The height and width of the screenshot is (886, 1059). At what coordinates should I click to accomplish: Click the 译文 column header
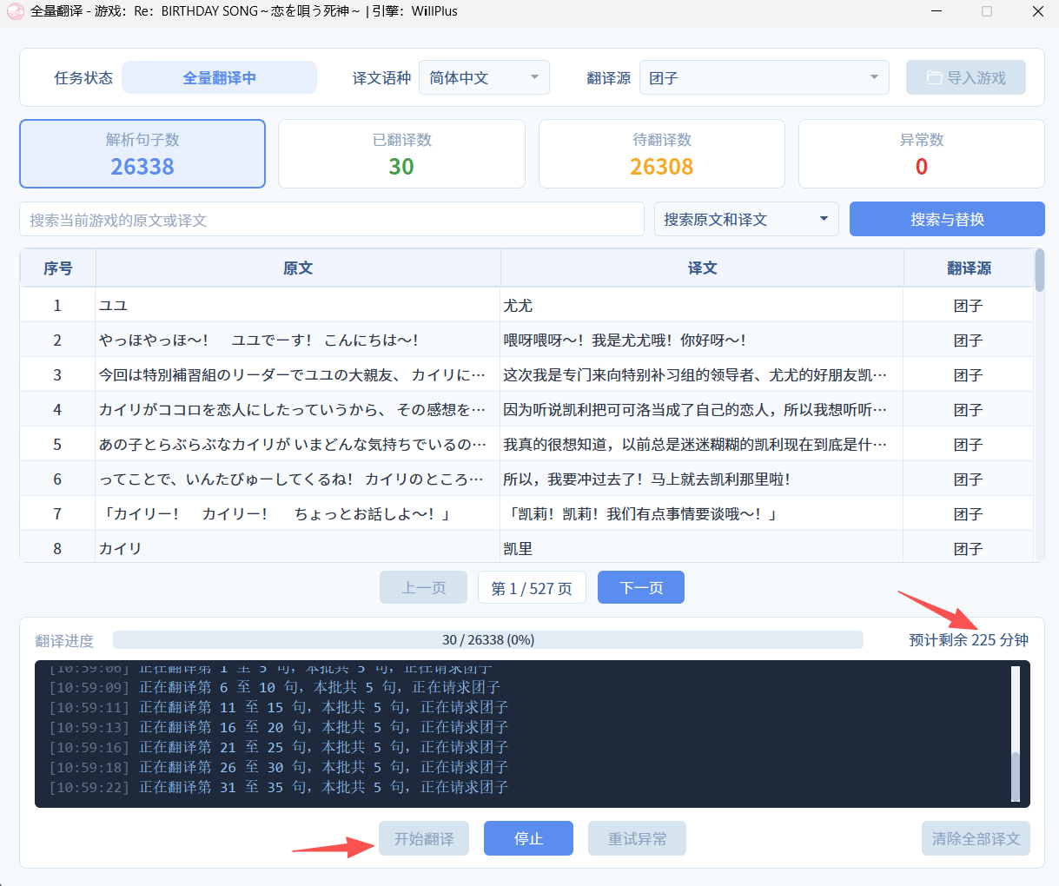pos(702,268)
